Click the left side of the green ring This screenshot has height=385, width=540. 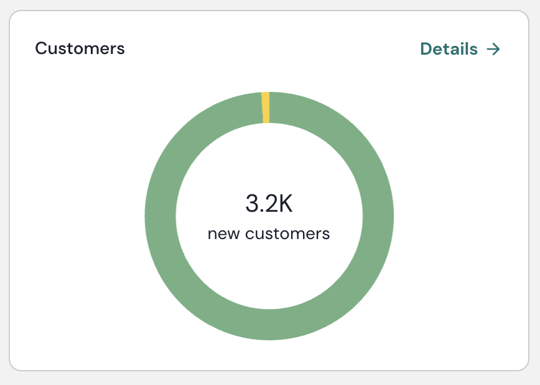click(161, 216)
